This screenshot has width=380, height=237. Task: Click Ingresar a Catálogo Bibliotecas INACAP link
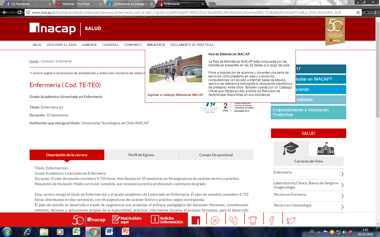coord(175,95)
